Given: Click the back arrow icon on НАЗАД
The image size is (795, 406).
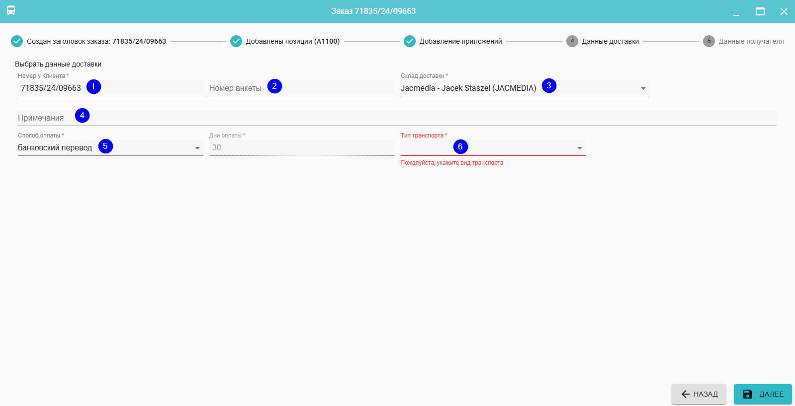Looking at the screenshot, I should pyautogui.click(x=686, y=394).
